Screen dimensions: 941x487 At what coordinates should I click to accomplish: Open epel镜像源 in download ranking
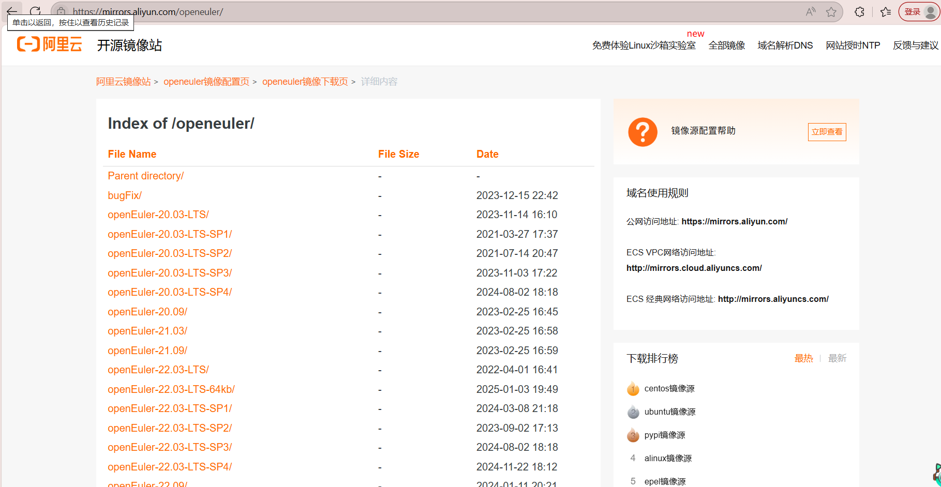point(665,481)
